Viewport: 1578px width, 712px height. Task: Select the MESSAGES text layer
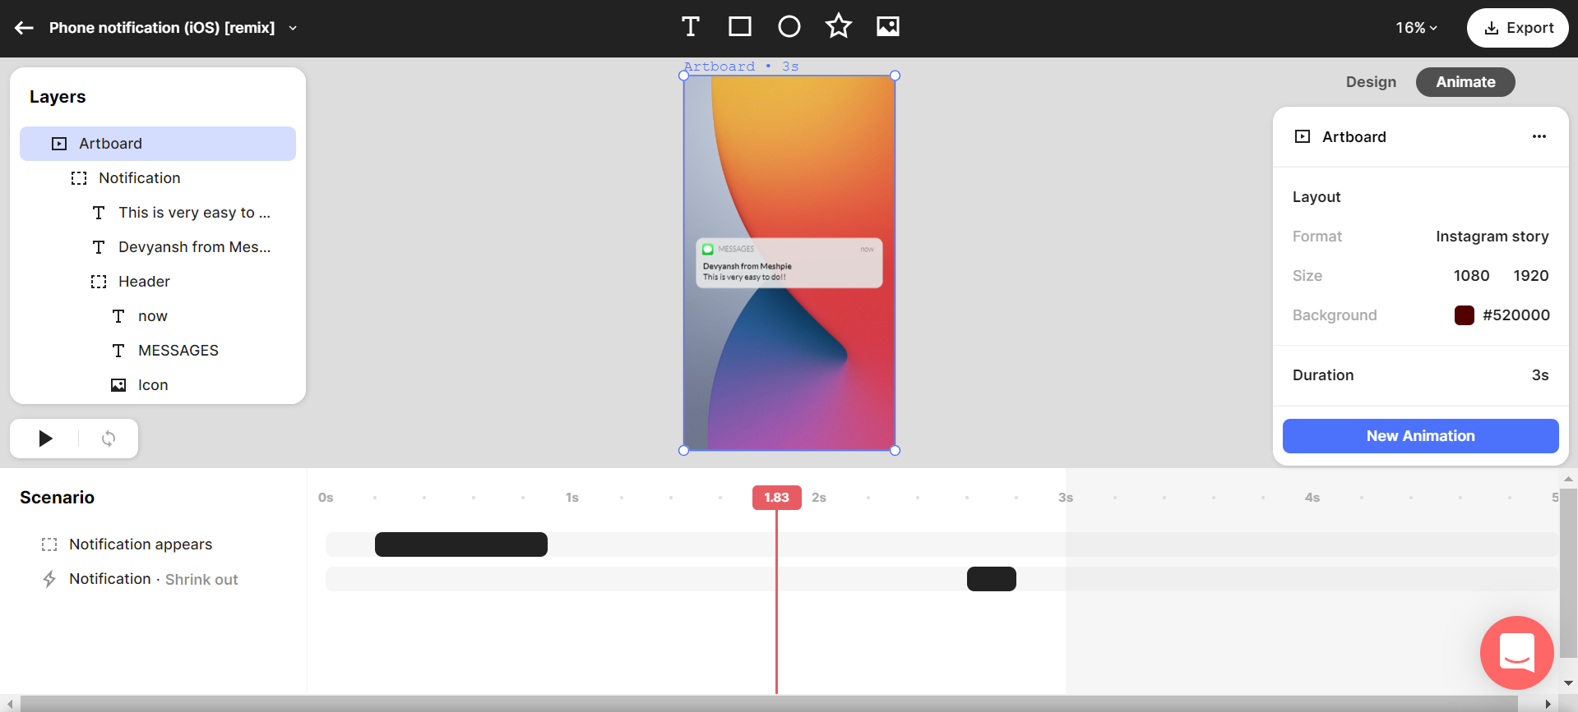(x=158, y=351)
